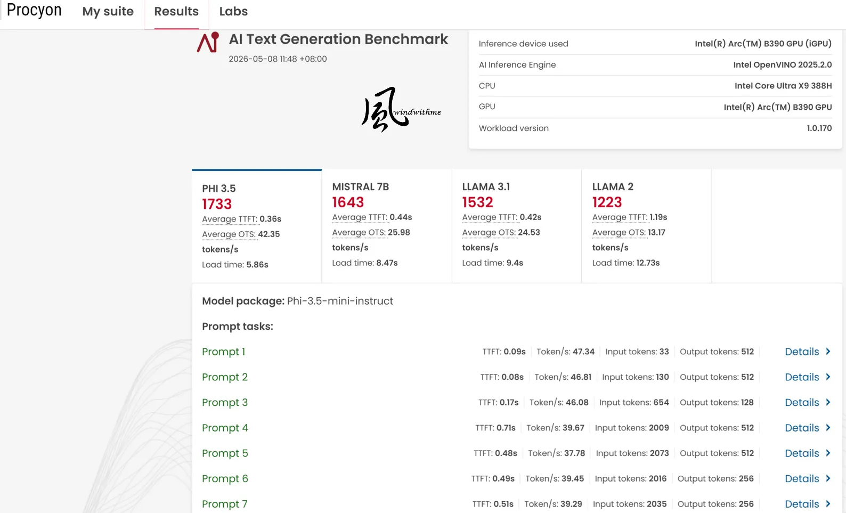This screenshot has height=513, width=846.
Task: Expand Prompt 4 details chevron arrow
Action: click(x=828, y=427)
